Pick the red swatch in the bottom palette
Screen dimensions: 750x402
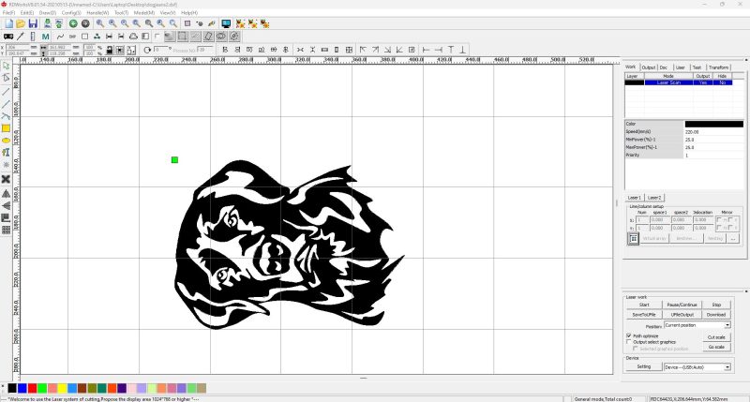(32, 388)
